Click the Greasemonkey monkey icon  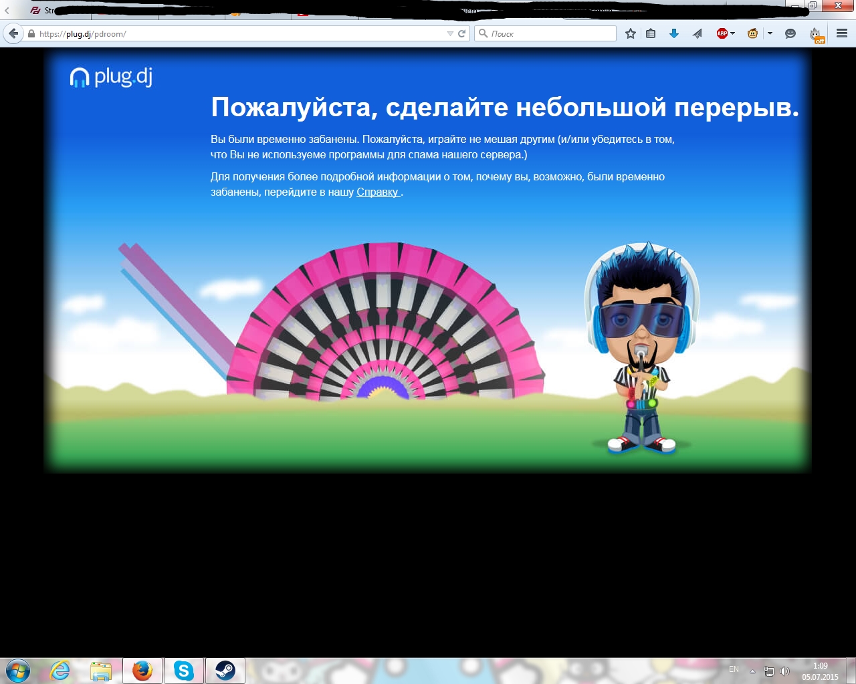click(x=752, y=33)
